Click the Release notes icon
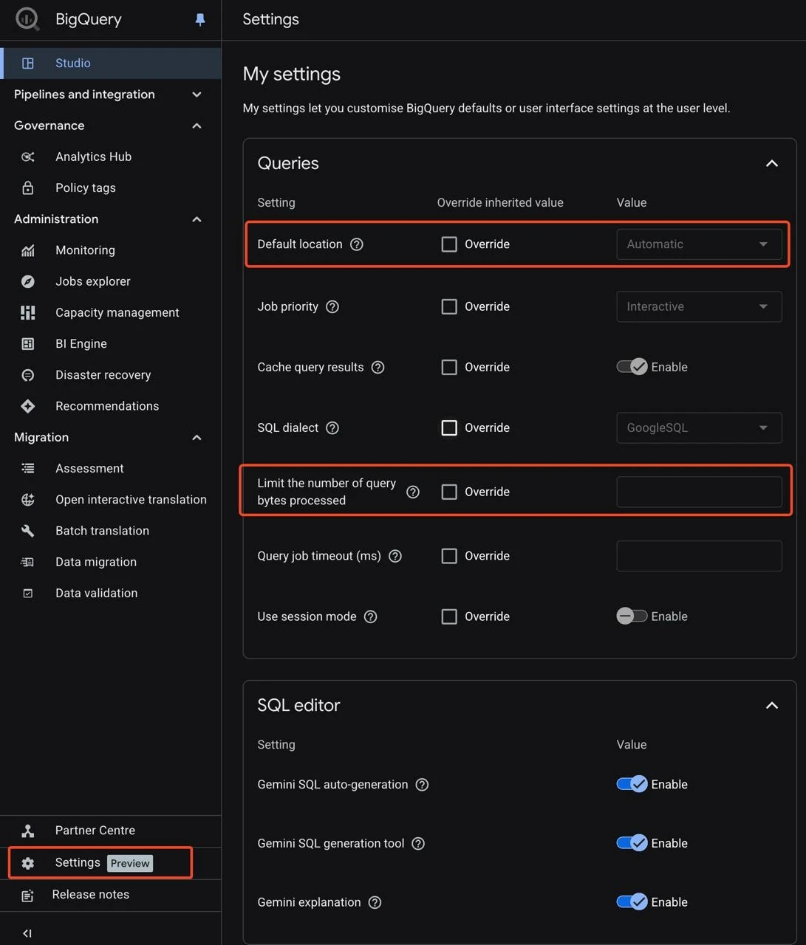806x945 pixels. [28, 896]
